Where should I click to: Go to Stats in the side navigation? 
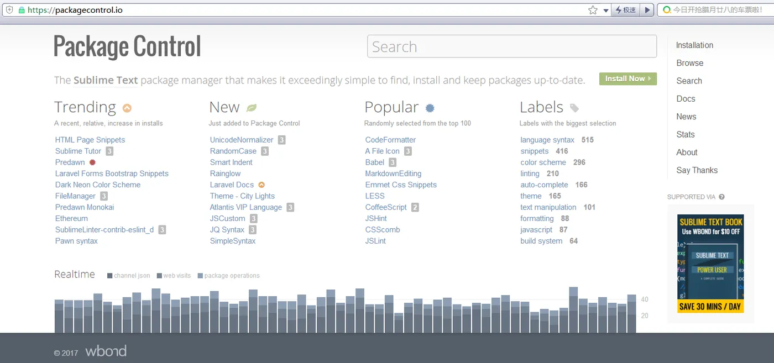tap(685, 134)
